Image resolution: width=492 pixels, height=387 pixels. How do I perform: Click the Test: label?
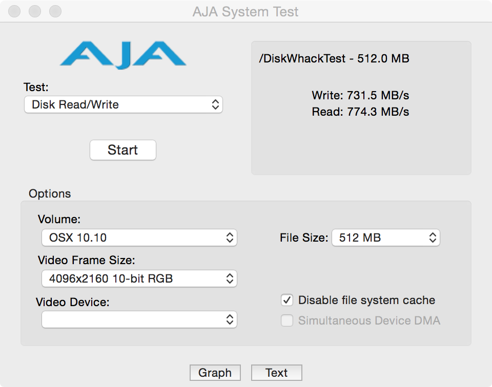point(36,87)
